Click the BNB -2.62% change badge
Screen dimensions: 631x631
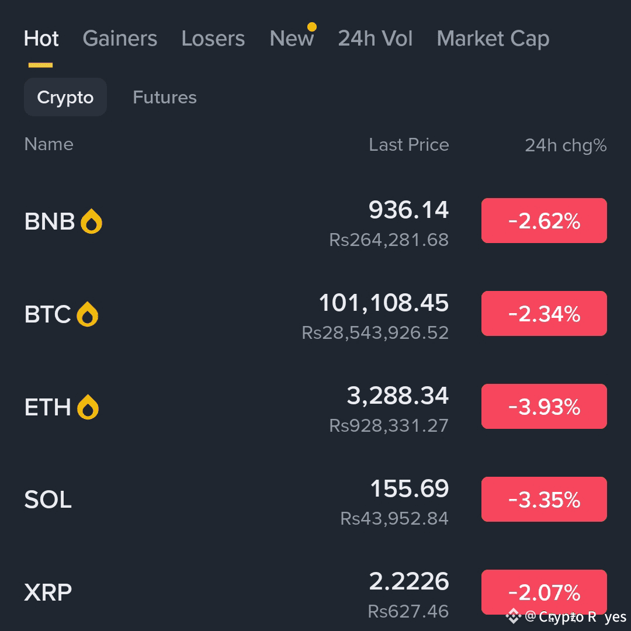pyautogui.click(x=544, y=221)
